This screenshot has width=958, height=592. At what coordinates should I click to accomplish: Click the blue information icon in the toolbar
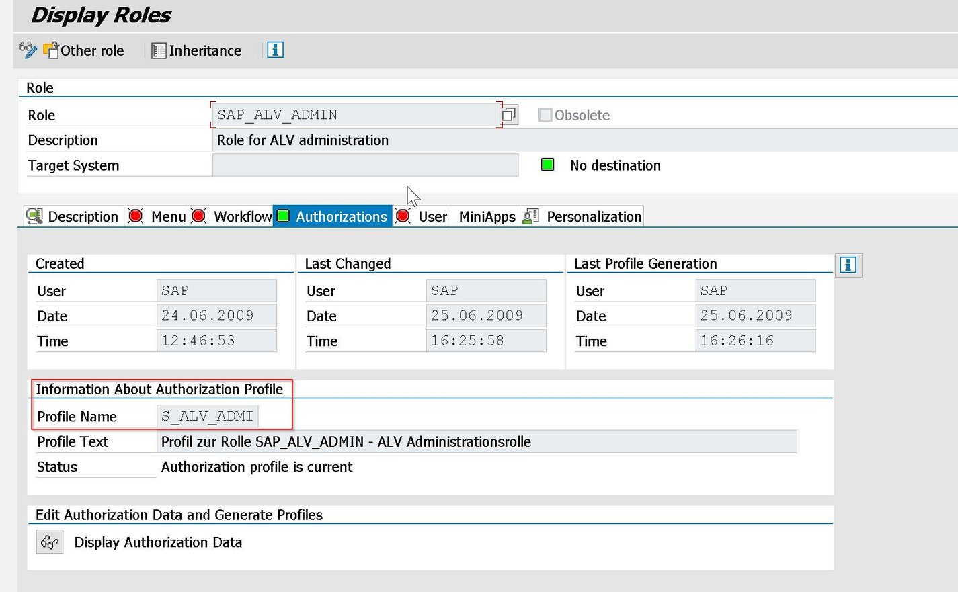point(275,50)
